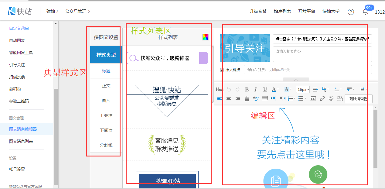This screenshot has width=385, height=189.
Task: Expand the ordered list dropdown
Action: click(x=295, y=98)
